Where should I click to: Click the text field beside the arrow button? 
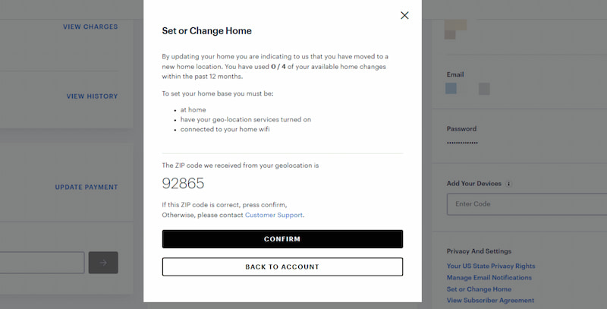pyautogui.click(x=42, y=263)
